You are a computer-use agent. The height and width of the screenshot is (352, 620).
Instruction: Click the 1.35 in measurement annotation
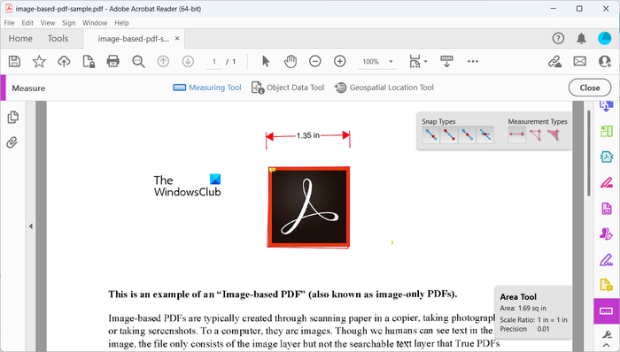click(x=308, y=135)
